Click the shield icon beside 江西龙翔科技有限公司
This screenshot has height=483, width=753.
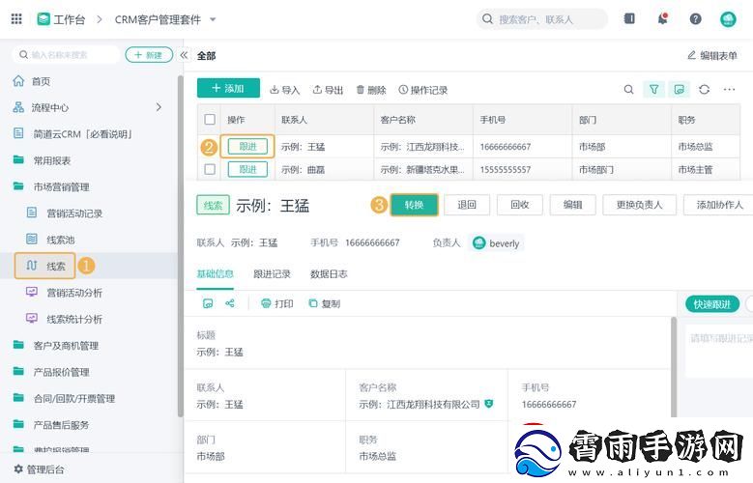click(x=489, y=404)
